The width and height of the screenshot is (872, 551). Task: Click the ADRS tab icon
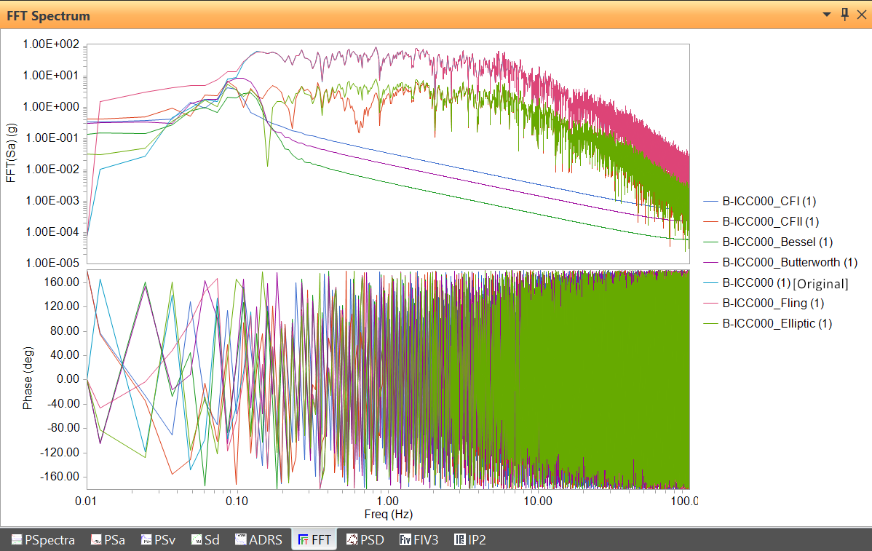(x=241, y=540)
